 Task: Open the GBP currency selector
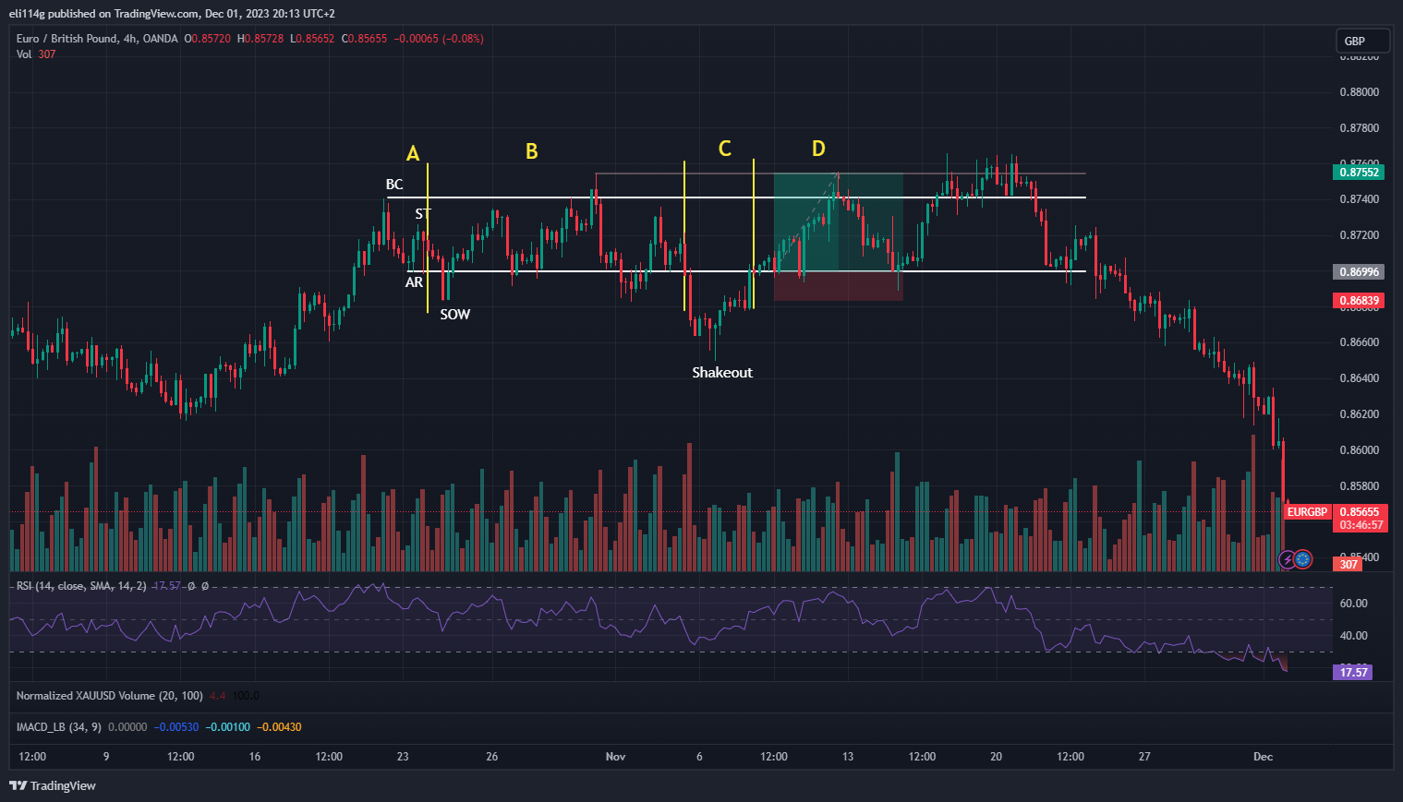tap(1362, 41)
